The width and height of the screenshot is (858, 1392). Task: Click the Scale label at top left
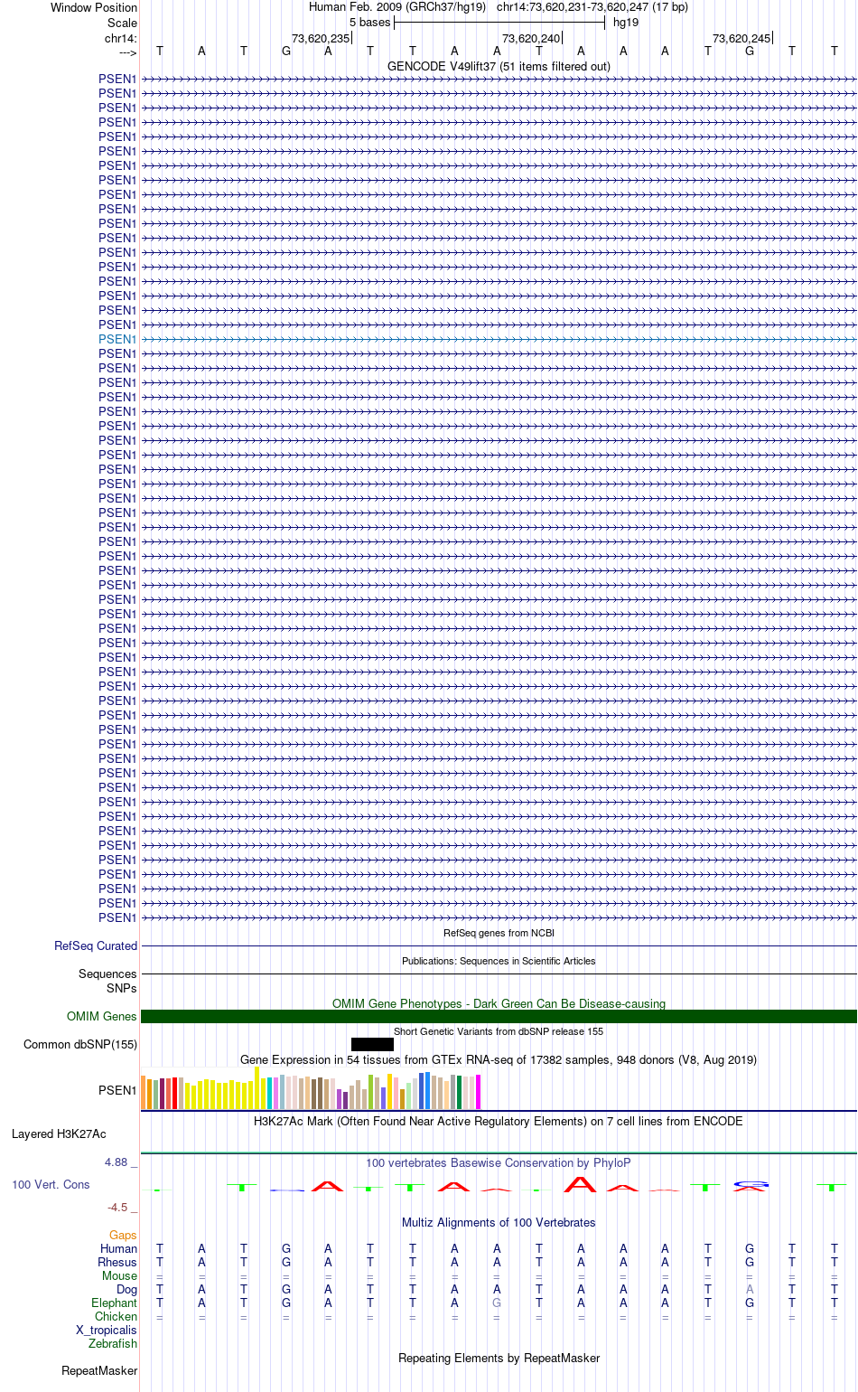[x=122, y=23]
